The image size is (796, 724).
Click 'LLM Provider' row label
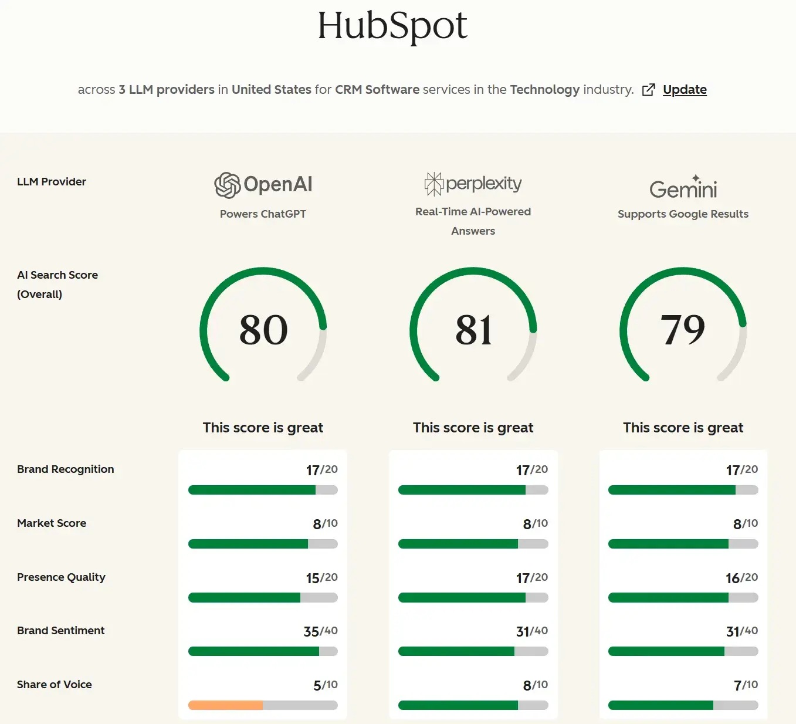(x=52, y=182)
